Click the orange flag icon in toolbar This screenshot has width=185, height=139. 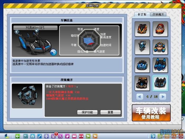pos(95,136)
